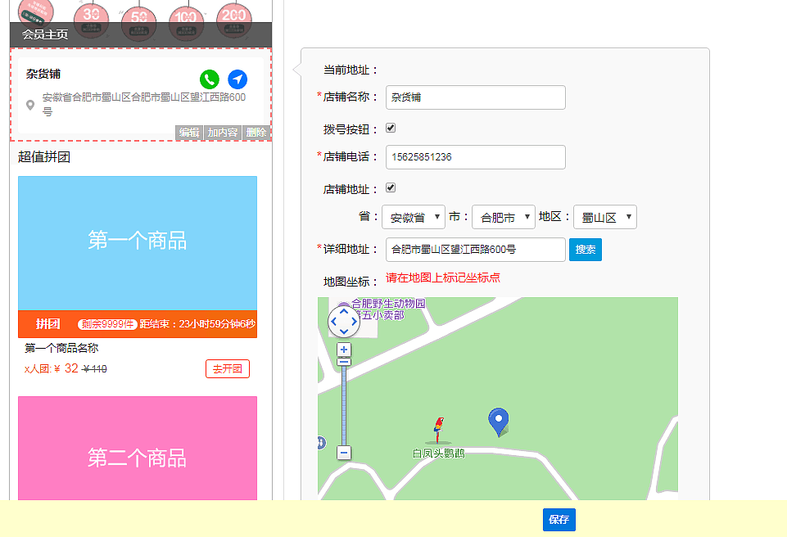Click the green phone call icon
This screenshot has width=787, height=537.
coord(209,79)
